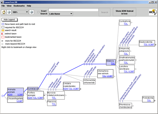The image size is (158, 114).
Task: Expand the Protostomia node arrow
Action: click(155, 101)
